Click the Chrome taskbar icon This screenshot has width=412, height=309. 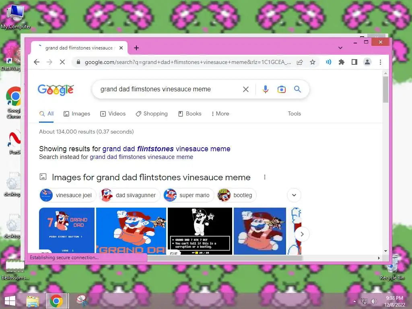57,301
